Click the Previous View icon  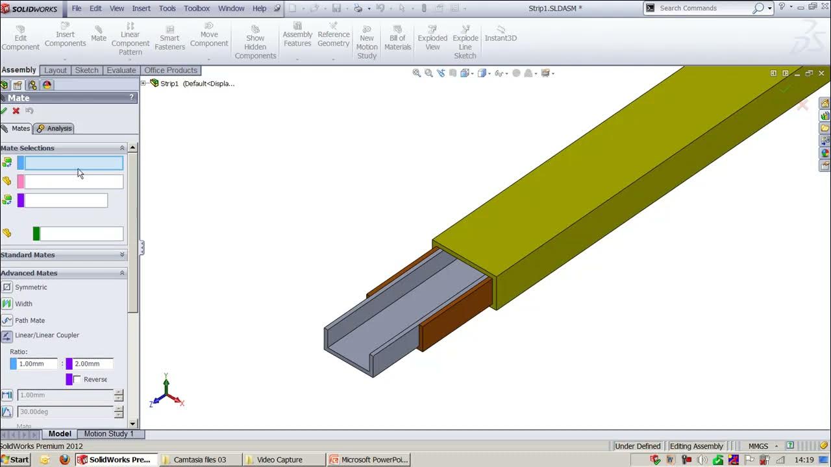pyautogui.click(x=441, y=73)
